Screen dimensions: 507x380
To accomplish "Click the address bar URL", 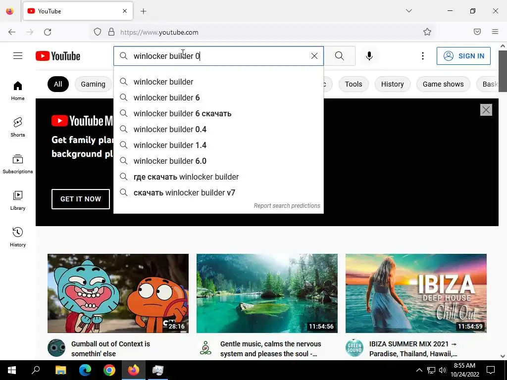I will pos(159,32).
